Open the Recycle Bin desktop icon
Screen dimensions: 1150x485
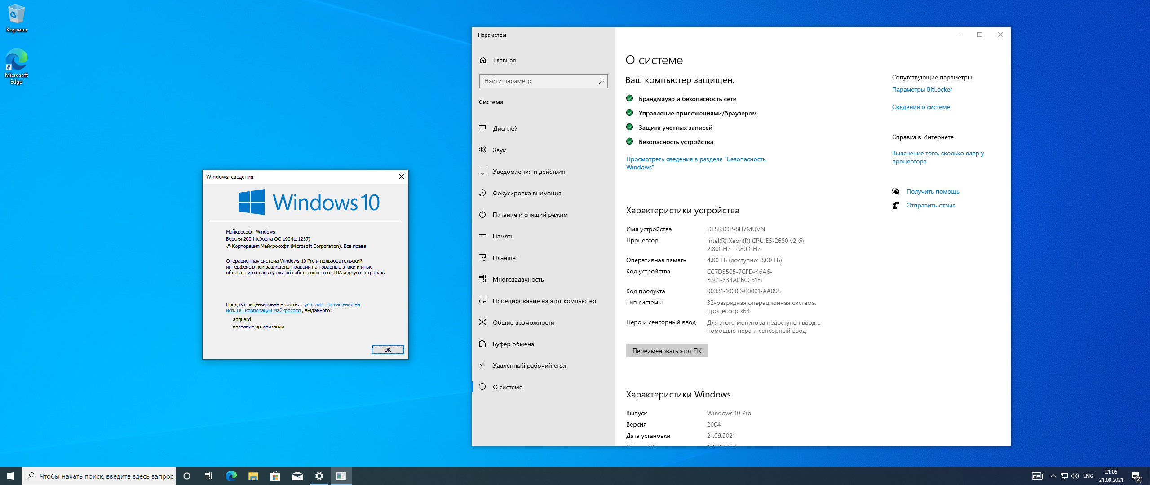16,18
